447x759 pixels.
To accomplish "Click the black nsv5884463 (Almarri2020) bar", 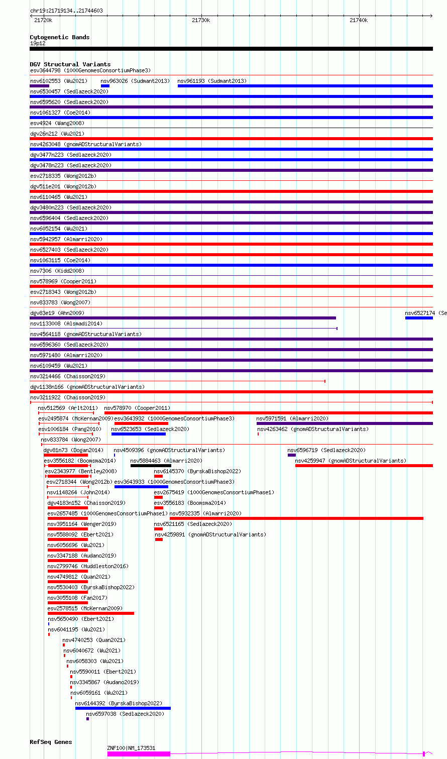I will pos(151,466).
